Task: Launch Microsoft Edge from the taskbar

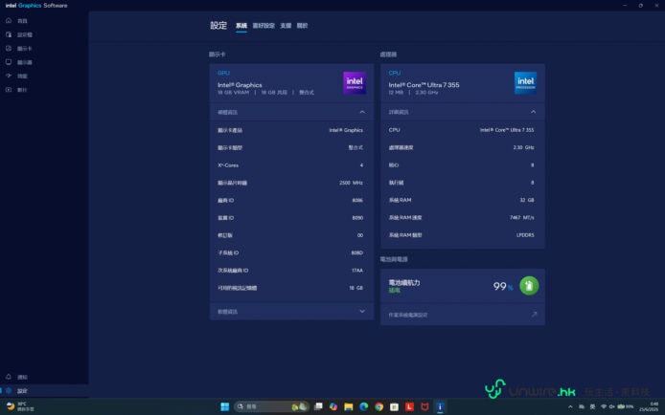Action: coord(364,406)
